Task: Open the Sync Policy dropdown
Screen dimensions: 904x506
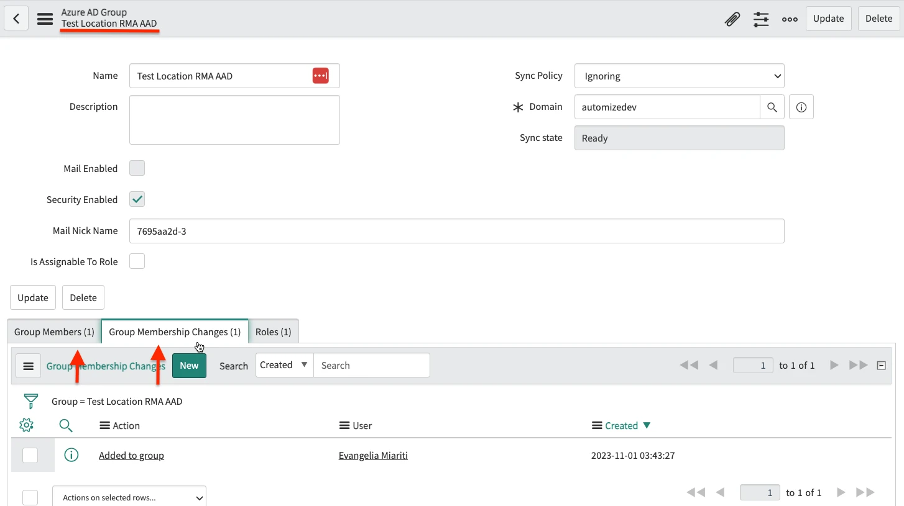Action: [679, 76]
